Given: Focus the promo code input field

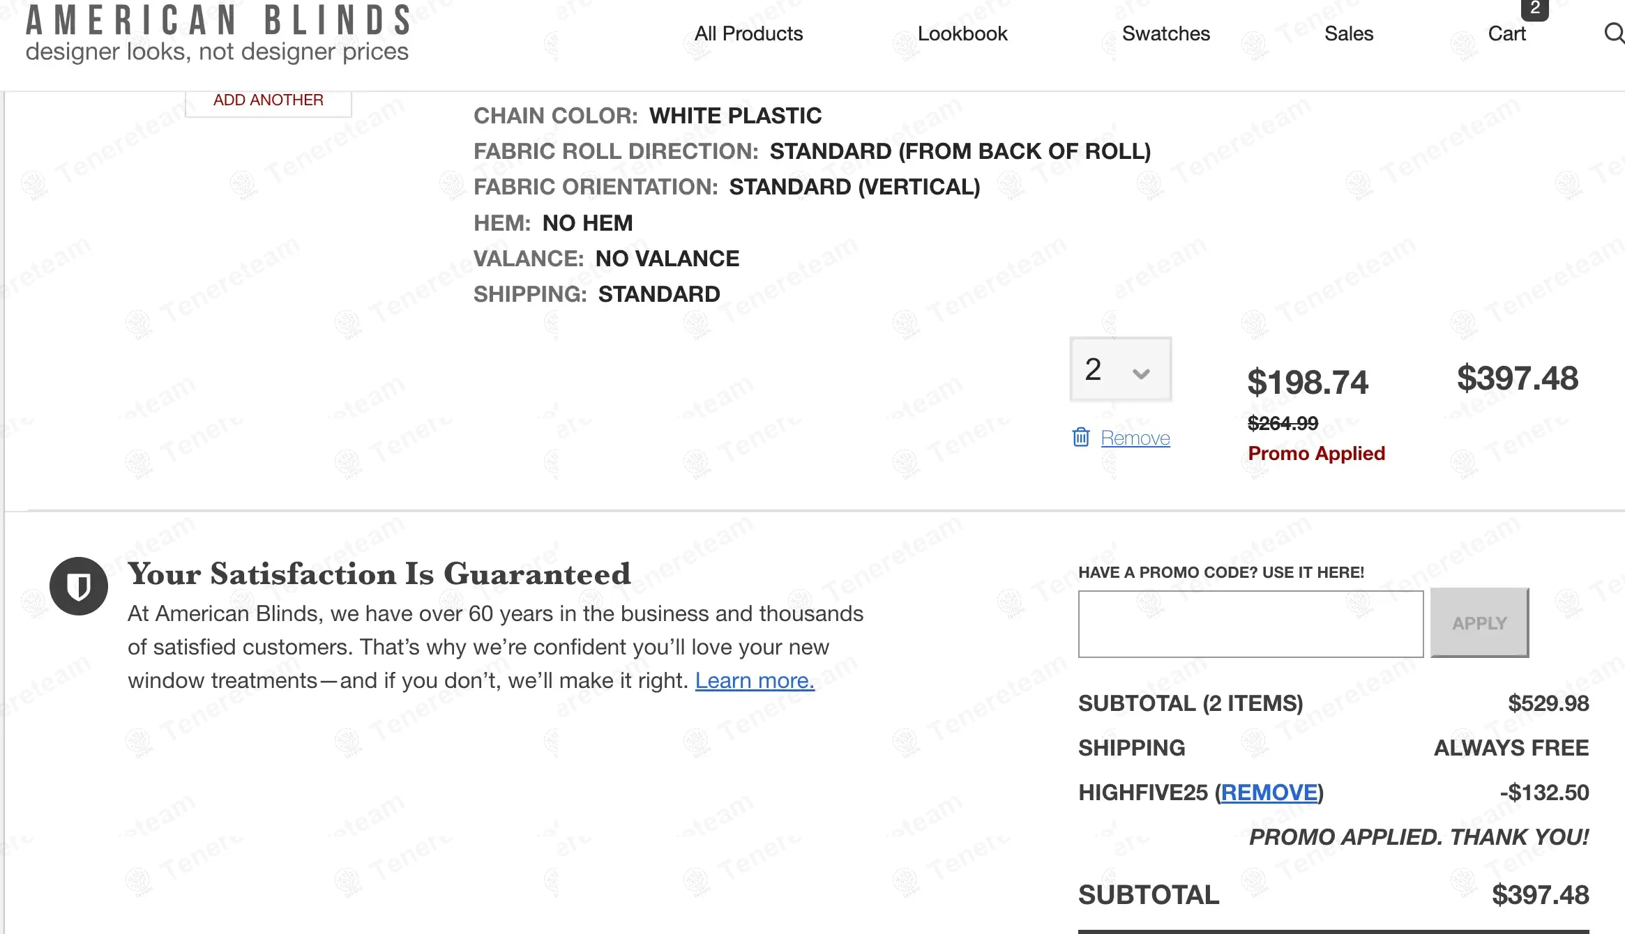Looking at the screenshot, I should click(1250, 624).
